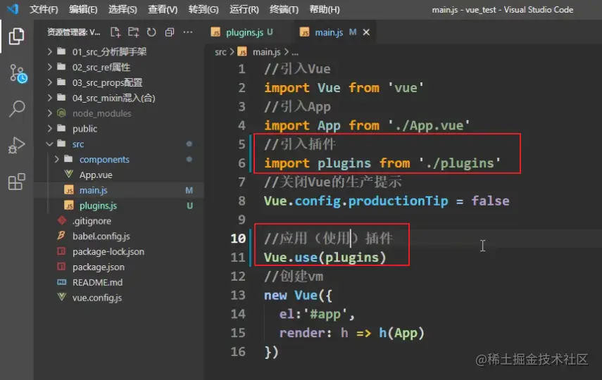
Task: Click the import App from './App.vue' line
Action: click(367, 125)
